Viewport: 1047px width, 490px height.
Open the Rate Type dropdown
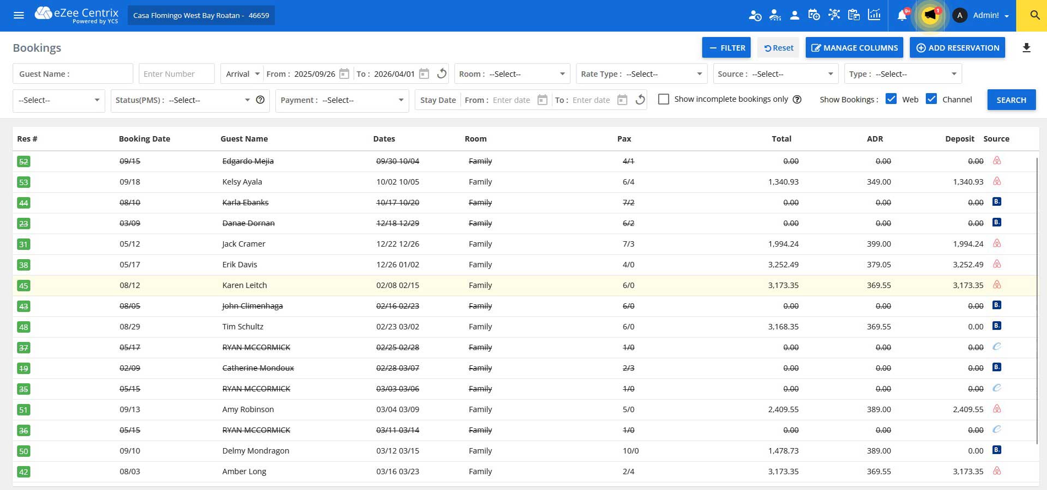coord(641,74)
